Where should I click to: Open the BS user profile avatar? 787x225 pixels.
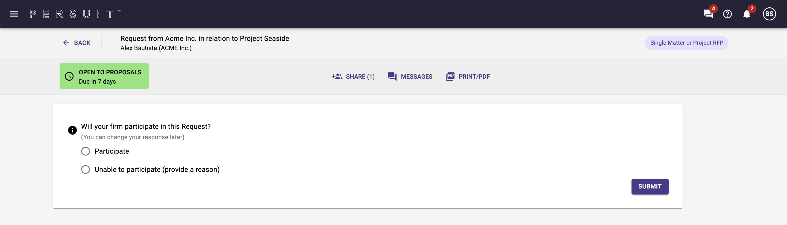coord(769,14)
